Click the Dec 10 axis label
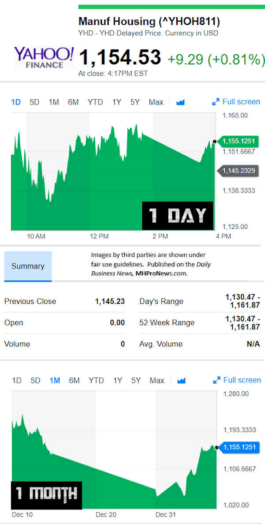The width and height of the screenshot is (265, 524). point(23,515)
